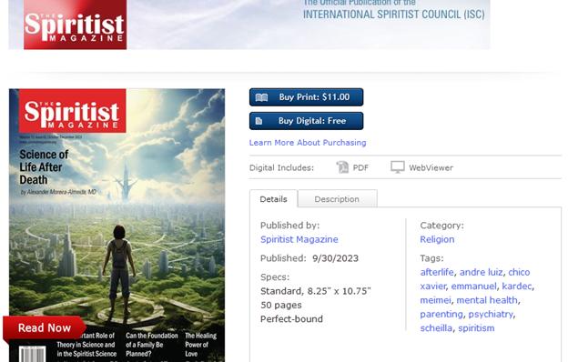Click the andre luiz tag
This screenshot has width=568, height=362.
pyautogui.click(x=481, y=272)
